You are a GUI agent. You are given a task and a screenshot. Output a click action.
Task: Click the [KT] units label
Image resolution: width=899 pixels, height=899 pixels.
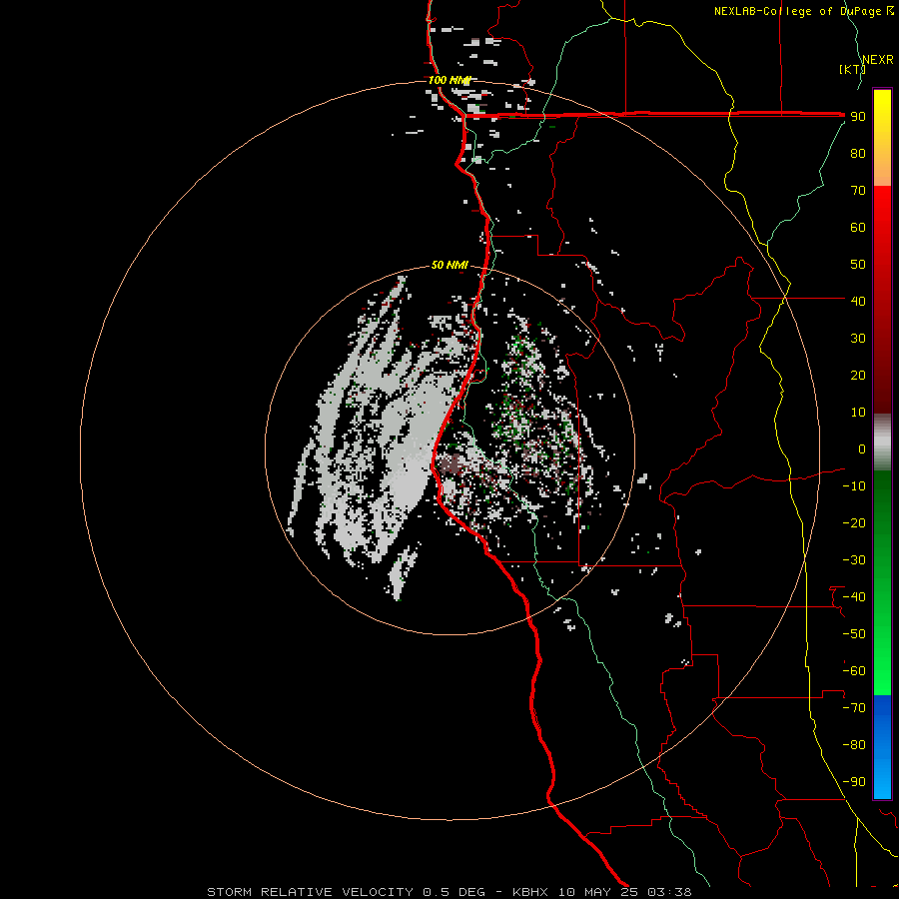[x=852, y=69]
